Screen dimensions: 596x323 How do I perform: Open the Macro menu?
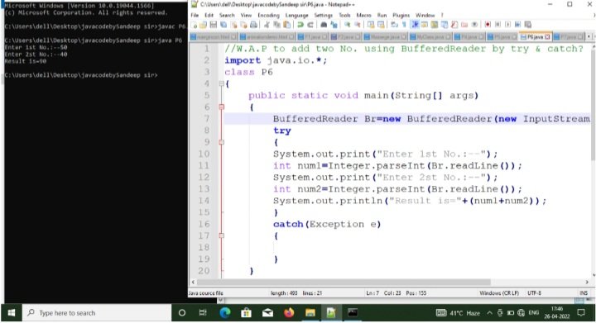tap(363, 15)
